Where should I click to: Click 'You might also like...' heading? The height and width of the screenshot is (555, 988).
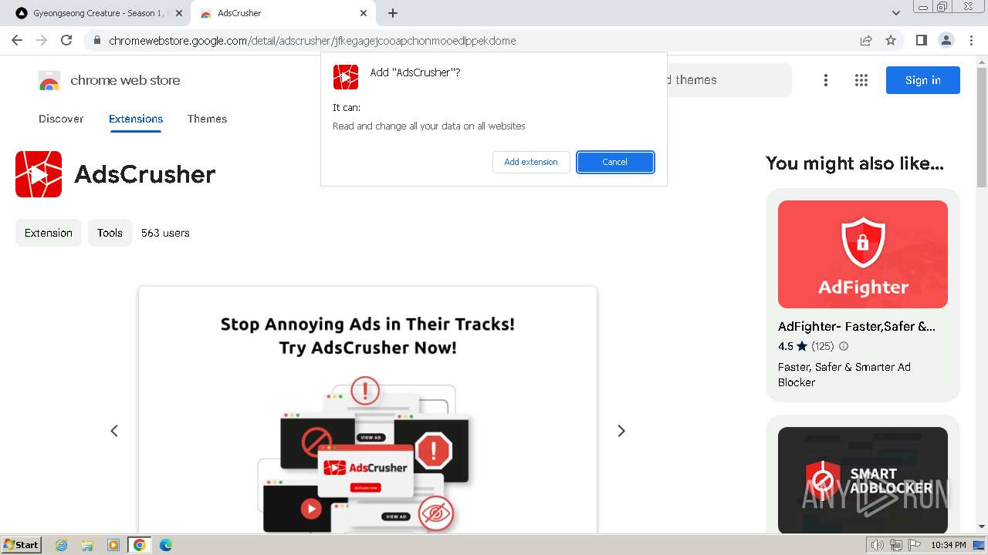(854, 163)
